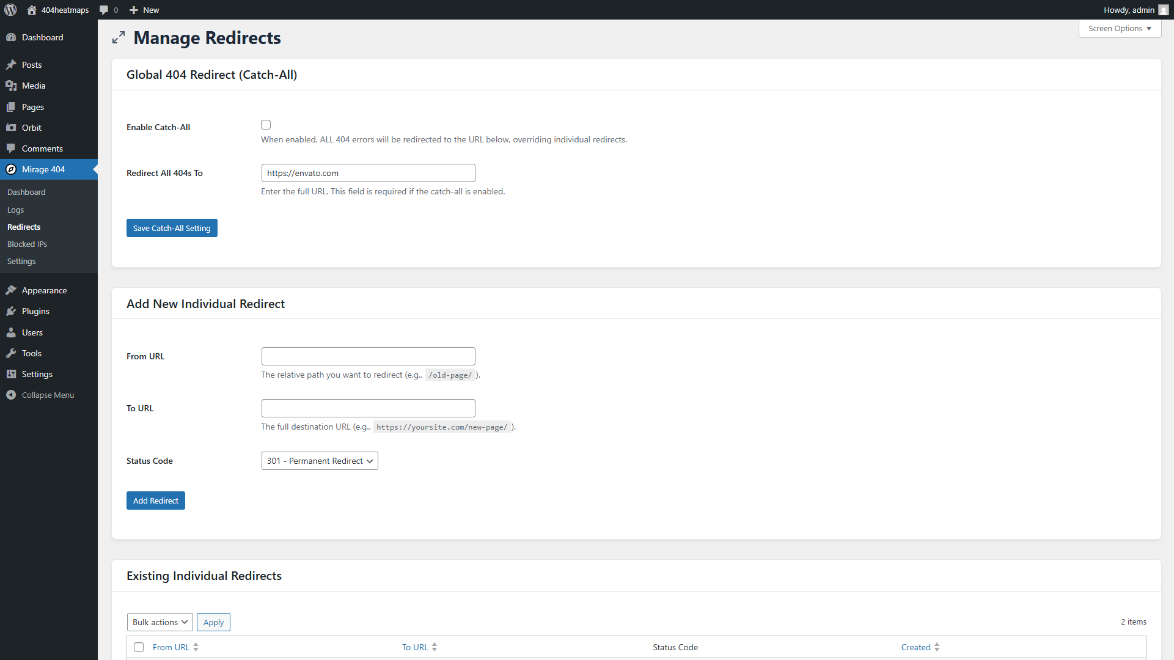This screenshot has height=660, width=1174.
Task: Click Save Catch-All Setting button
Action: coord(172,228)
